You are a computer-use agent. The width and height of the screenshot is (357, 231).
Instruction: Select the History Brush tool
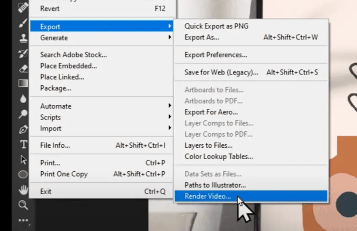[23, 53]
